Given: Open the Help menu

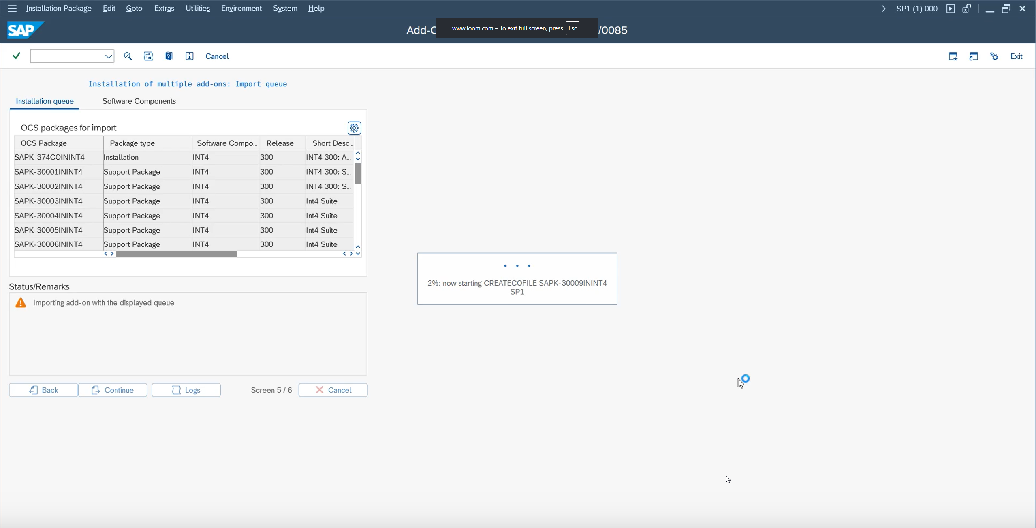Looking at the screenshot, I should 316,8.
